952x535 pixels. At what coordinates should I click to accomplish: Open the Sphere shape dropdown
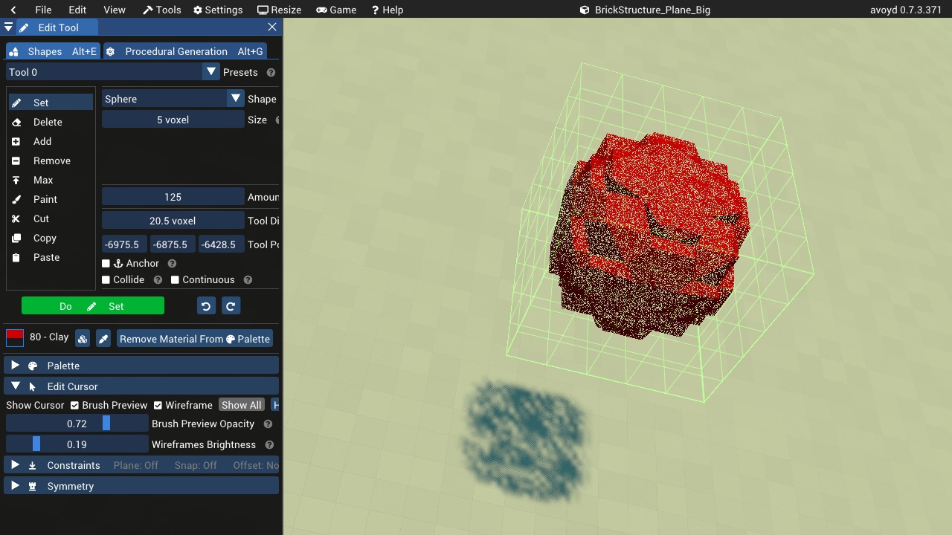(236, 98)
